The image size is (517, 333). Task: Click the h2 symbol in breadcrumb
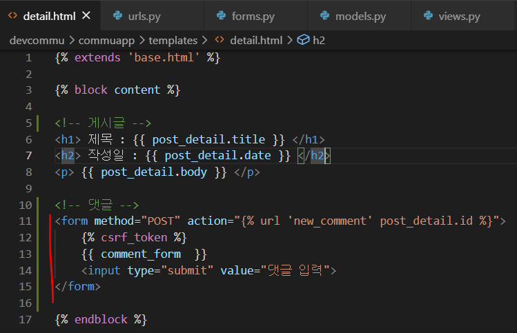coord(319,40)
